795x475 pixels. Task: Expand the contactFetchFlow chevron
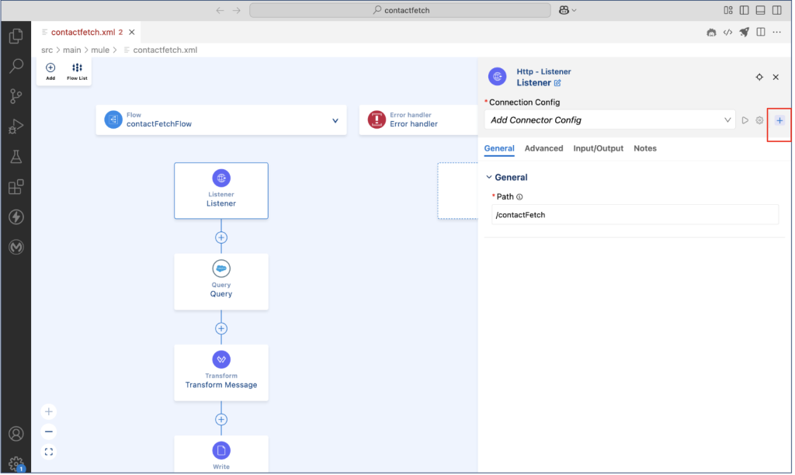point(335,120)
